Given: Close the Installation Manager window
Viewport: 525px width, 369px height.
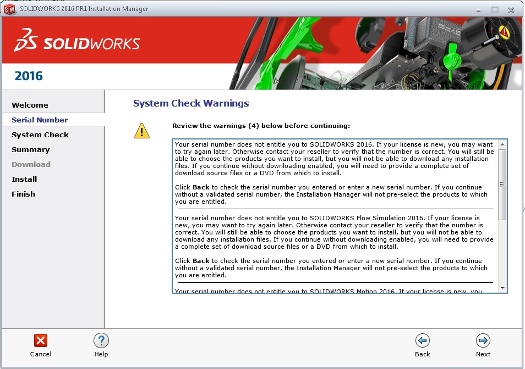Looking at the screenshot, I should 511,10.
